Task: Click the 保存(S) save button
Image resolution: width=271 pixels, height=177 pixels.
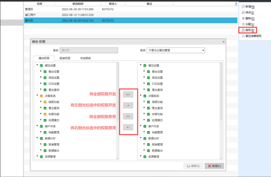Action: point(193,166)
